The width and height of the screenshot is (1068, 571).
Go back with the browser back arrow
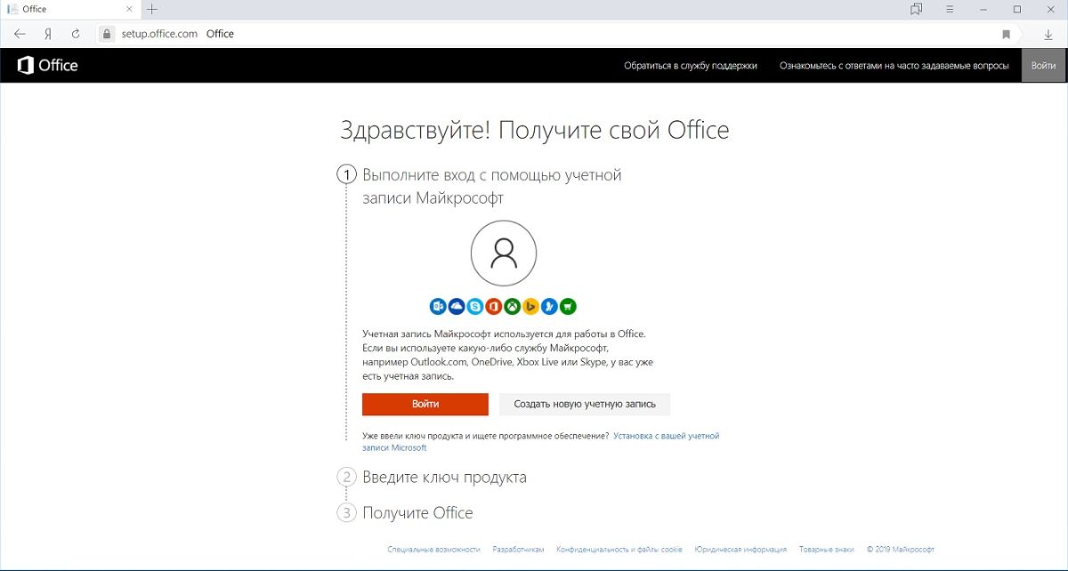coord(20,34)
